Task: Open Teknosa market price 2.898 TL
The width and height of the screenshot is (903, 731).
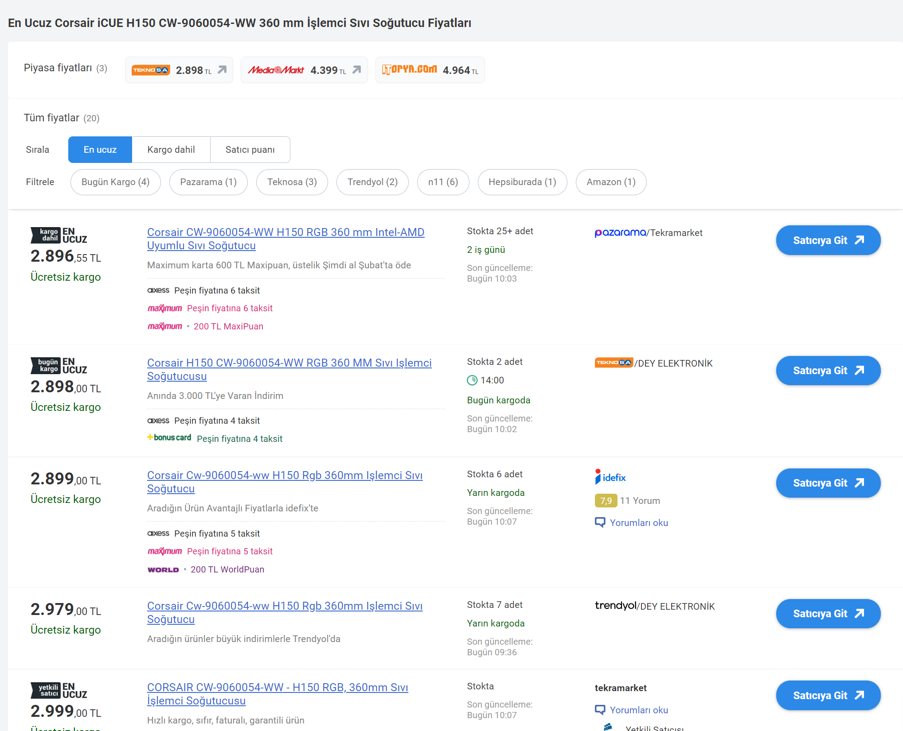Action: [179, 70]
